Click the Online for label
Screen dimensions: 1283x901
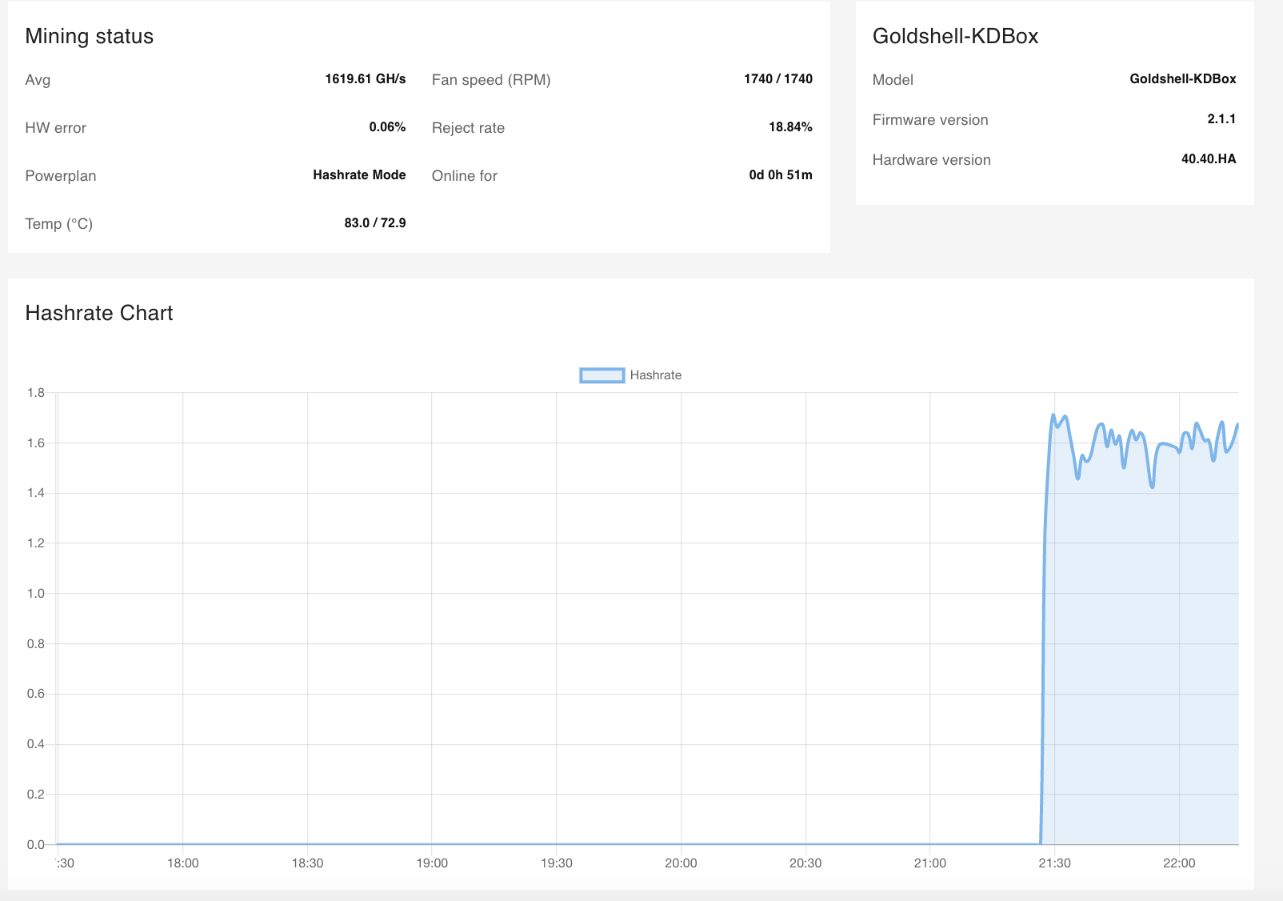tap(465, 176)
